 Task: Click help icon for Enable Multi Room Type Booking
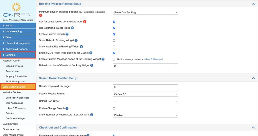point(91,53)
